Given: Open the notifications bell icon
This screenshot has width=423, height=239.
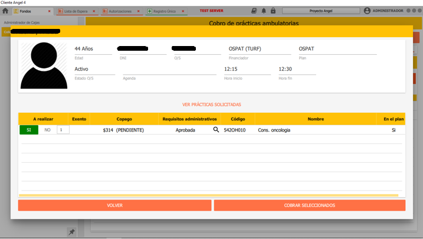Looking at the screenshot, I should tap(264, 11).
